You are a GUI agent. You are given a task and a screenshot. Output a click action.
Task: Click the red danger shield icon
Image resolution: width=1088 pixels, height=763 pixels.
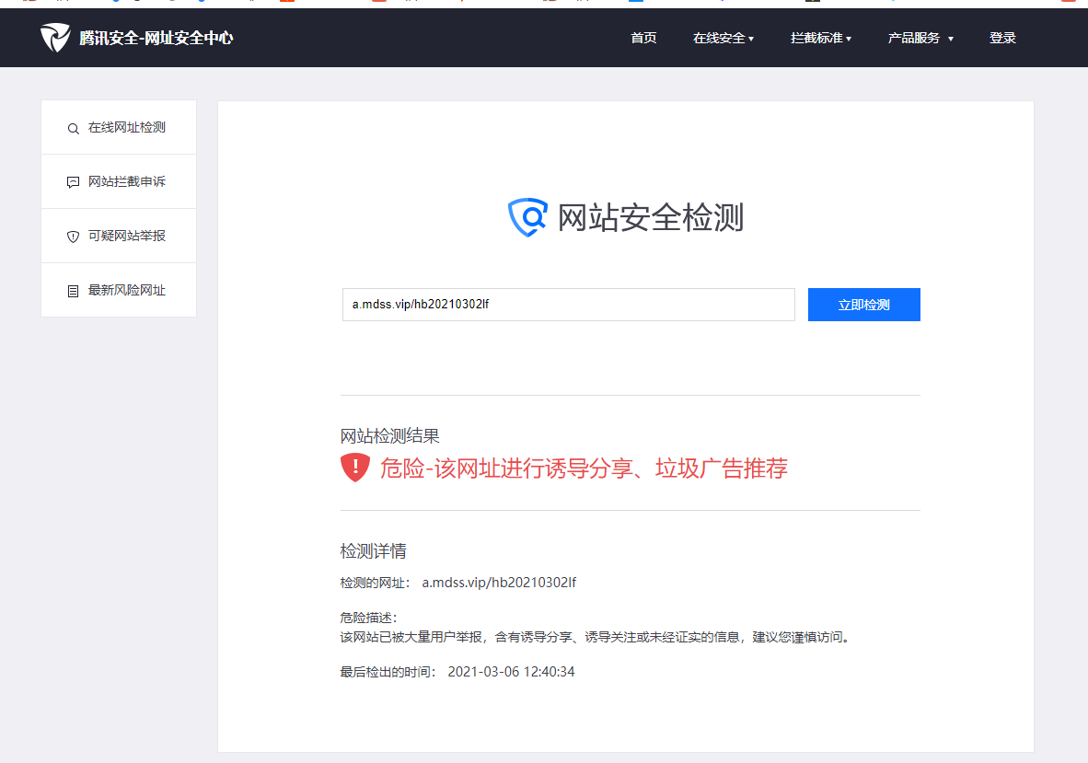coord(355,468)
